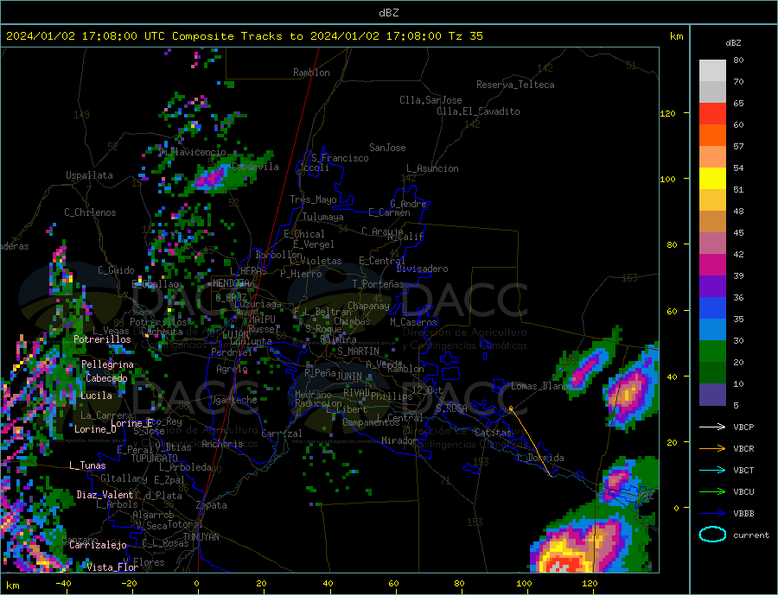Select the Zapata map label
This screenshot has height=595, width=778.
click(x=212, y=505)
